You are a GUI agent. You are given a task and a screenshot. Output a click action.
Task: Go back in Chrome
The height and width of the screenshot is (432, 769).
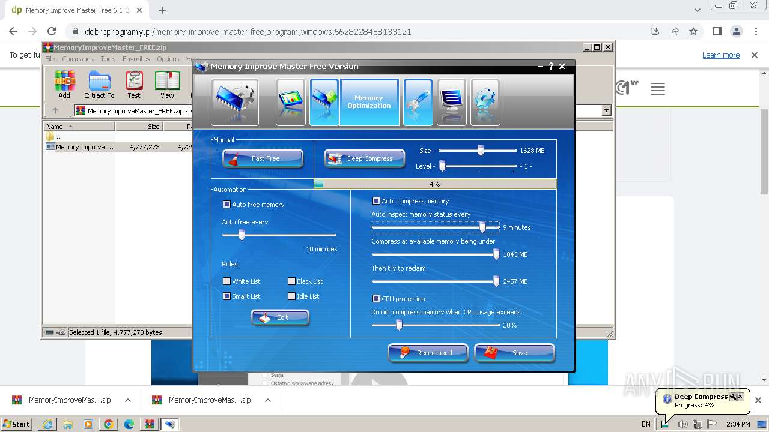click(13, 32)
